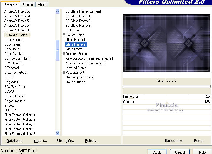This screenshot has height=154, width=212.
Task: Select the Bull's Eye filter
Action: 72,30
